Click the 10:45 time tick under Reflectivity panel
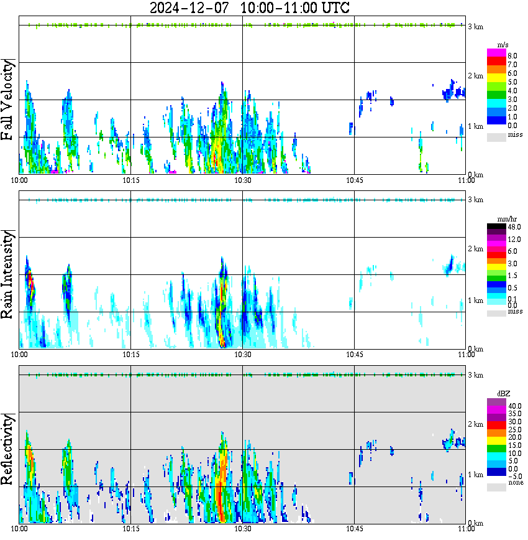Viewport: 528px width, 540px height. [354, 529]
